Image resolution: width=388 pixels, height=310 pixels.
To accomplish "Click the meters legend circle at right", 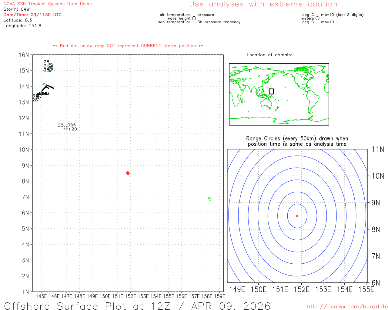I will [x=317, y=18].
